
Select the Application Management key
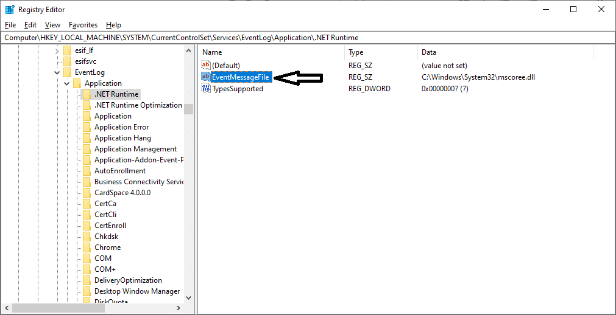click(135, 149)
